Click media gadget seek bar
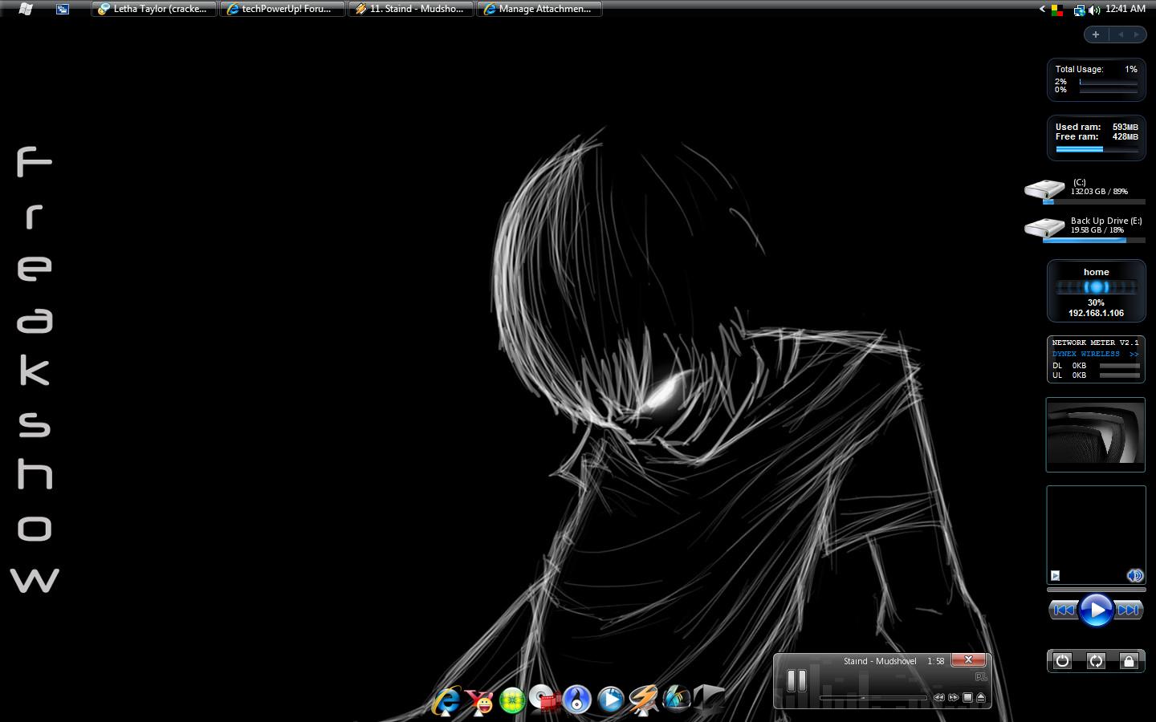This screenshot has height=722, width=1156. click(x=1096, y=590)
